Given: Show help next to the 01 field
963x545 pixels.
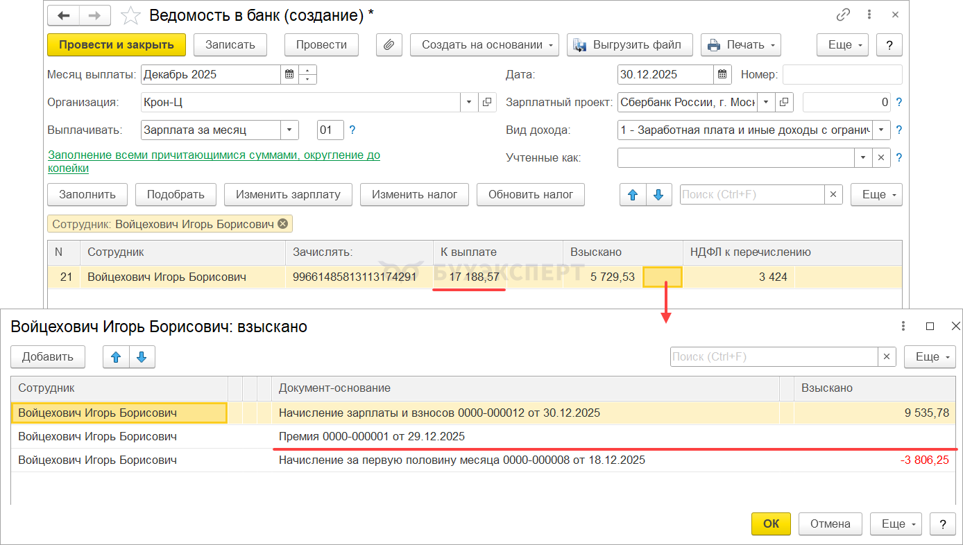Looking at the screenshot, I should coord(352,130).
